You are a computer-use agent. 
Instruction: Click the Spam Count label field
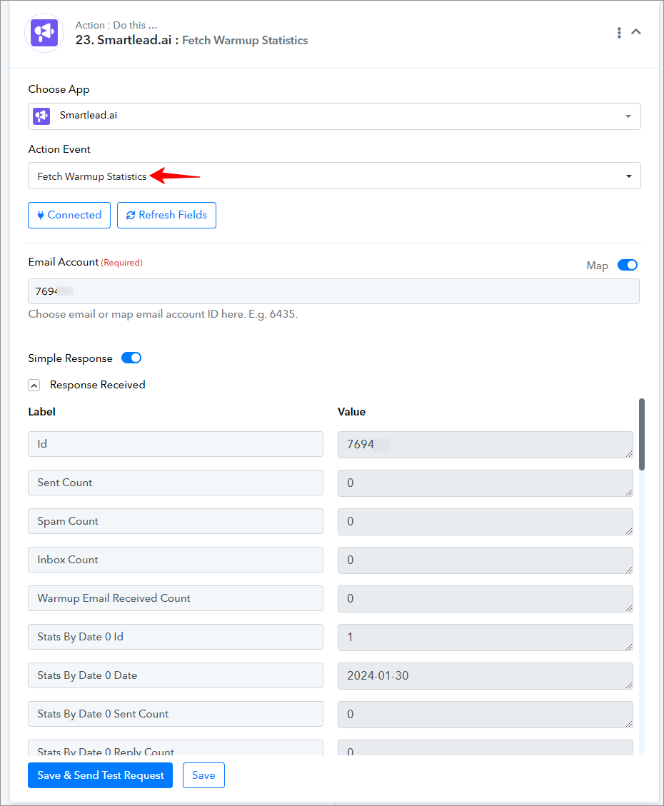176,521
